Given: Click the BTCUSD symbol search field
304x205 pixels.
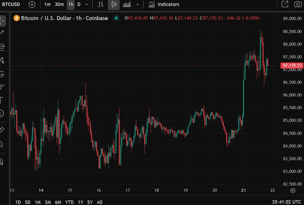Looking at the screenshot, I should pos(11,4).
